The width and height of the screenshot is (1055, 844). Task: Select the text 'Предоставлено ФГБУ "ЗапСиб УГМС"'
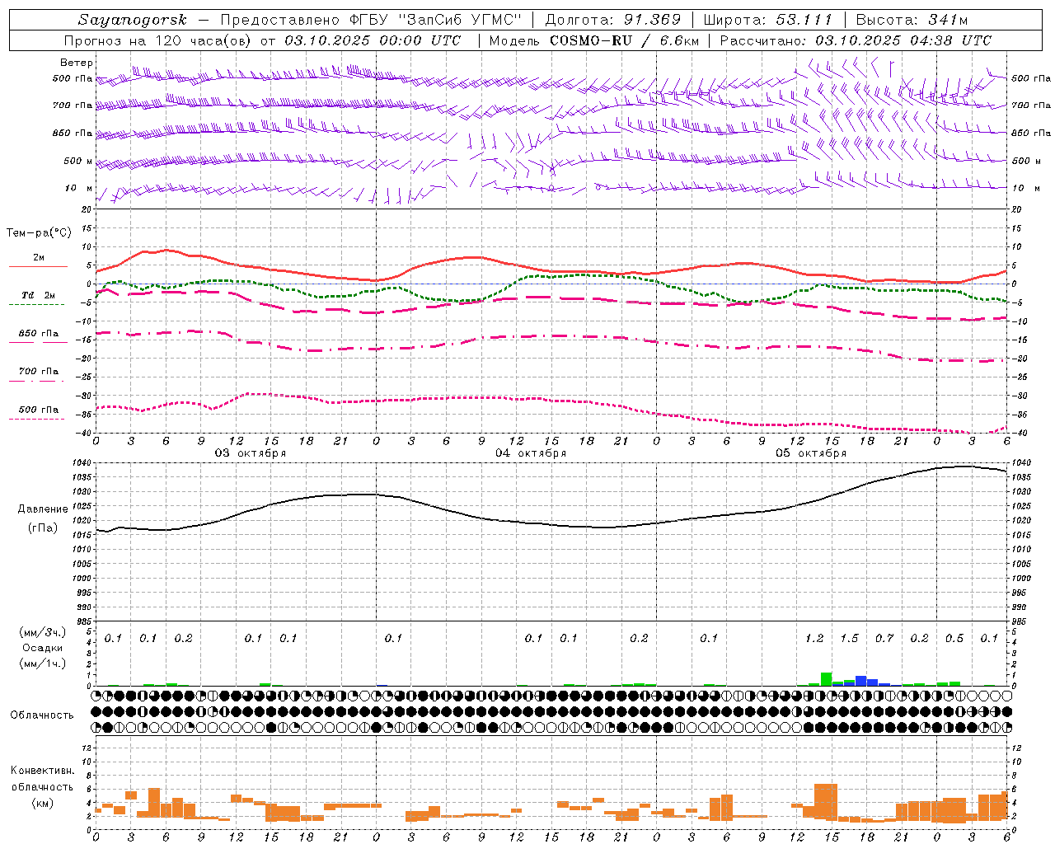tap(372, 20)
